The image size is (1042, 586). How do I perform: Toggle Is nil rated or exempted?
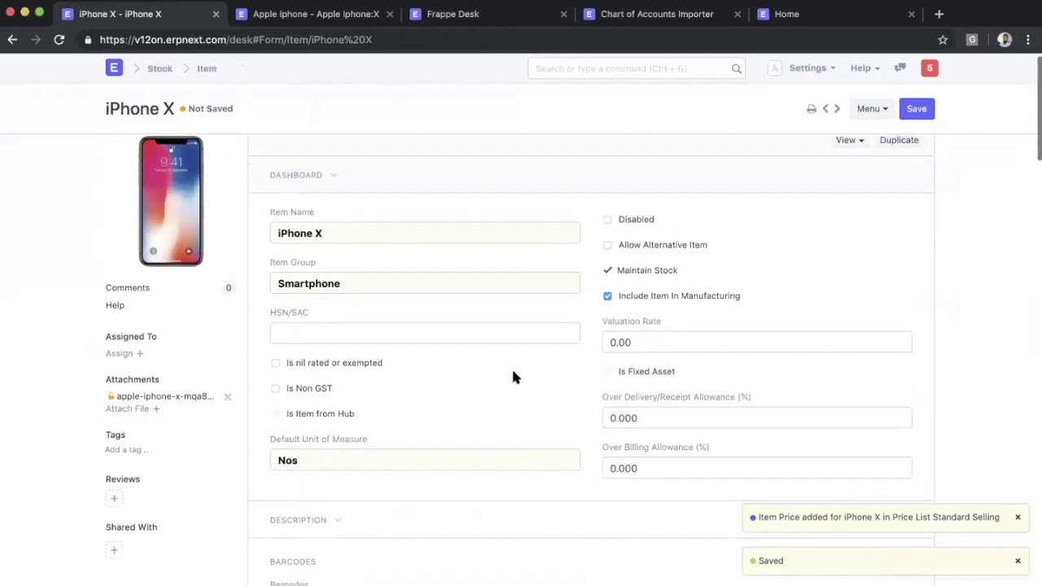(275, 363)
